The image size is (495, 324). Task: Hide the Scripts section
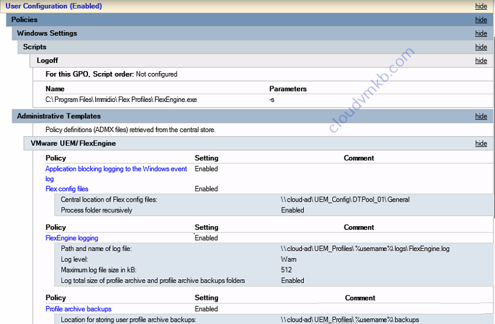coord(481,47)
